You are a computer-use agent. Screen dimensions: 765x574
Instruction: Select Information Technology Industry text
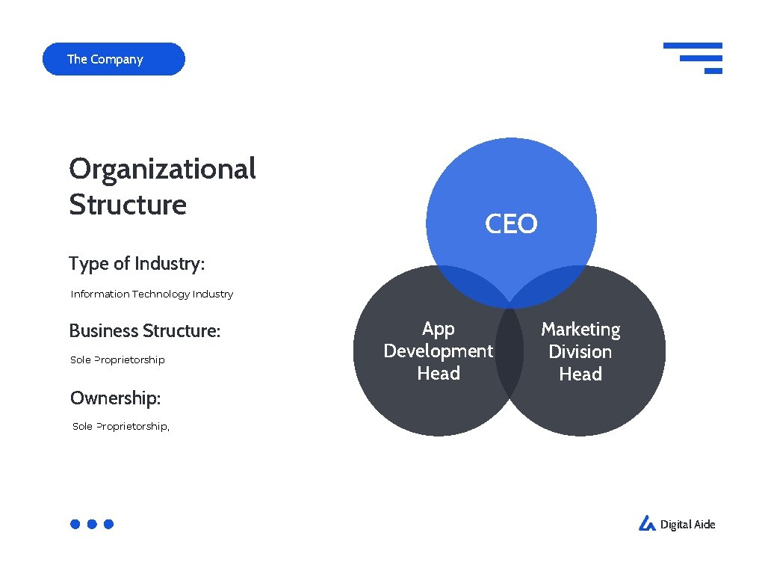[152, 294]
